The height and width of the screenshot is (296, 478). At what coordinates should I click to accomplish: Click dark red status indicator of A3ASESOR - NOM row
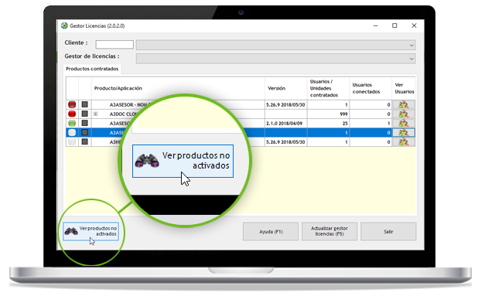(x=72, y=105)
